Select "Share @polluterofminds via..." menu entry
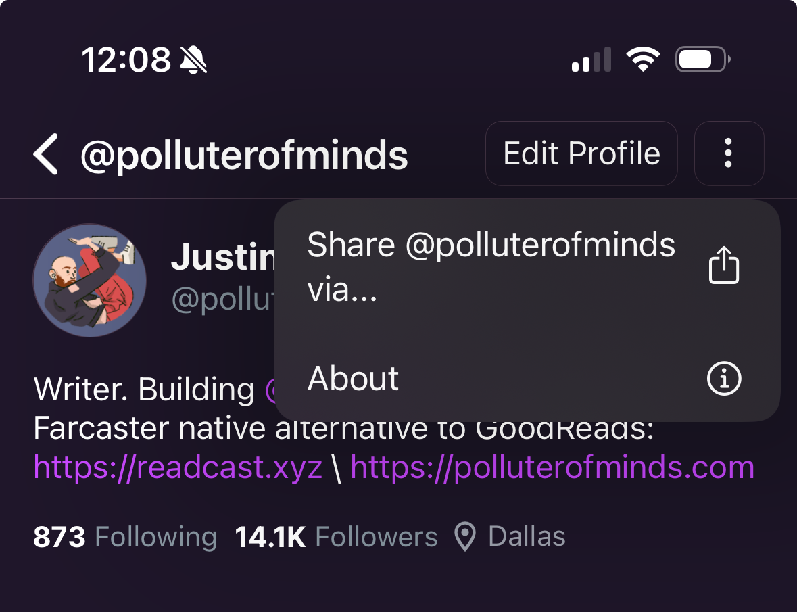 click(491, 266)
